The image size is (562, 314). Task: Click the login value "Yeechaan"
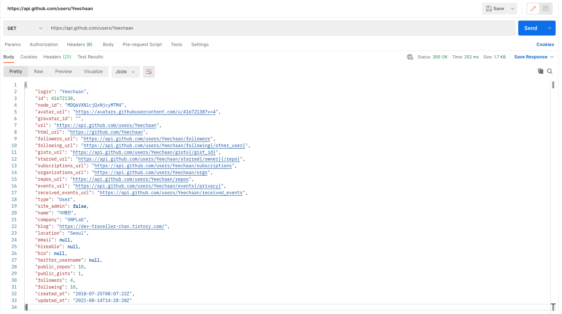(x=73, y=92)
